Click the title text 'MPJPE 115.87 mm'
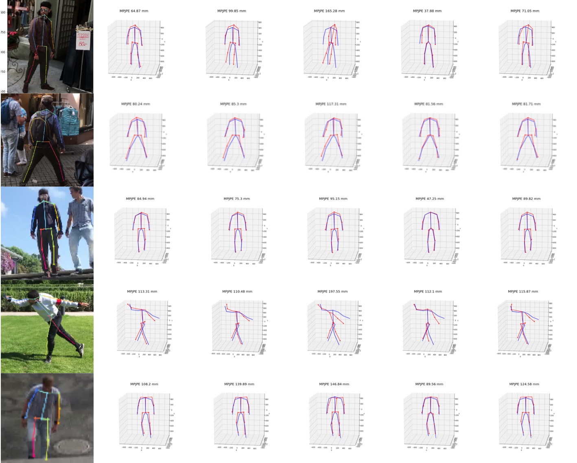 (523, 292)
